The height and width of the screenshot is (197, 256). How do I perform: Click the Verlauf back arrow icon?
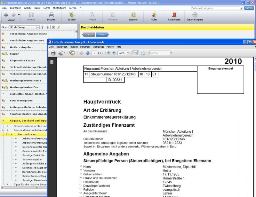(x=6, y=15)
